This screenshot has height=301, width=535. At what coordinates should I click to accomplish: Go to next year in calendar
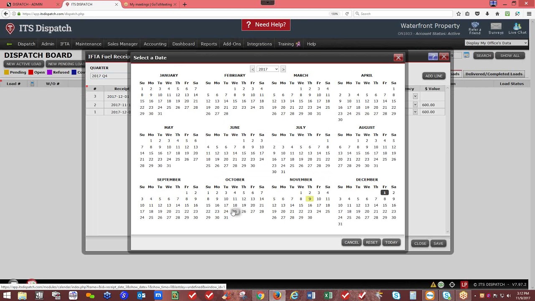click(x=283, y=69)
